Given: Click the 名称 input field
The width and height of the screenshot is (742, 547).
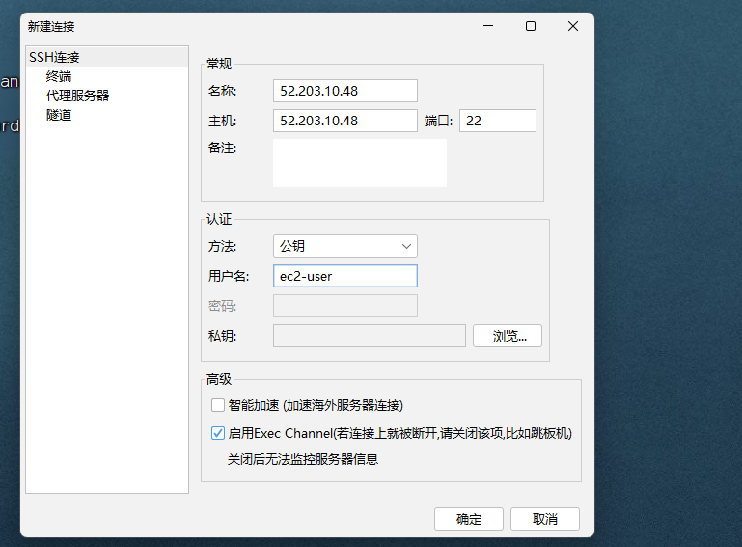Looking at the screenshot, I should coord(345,91).
